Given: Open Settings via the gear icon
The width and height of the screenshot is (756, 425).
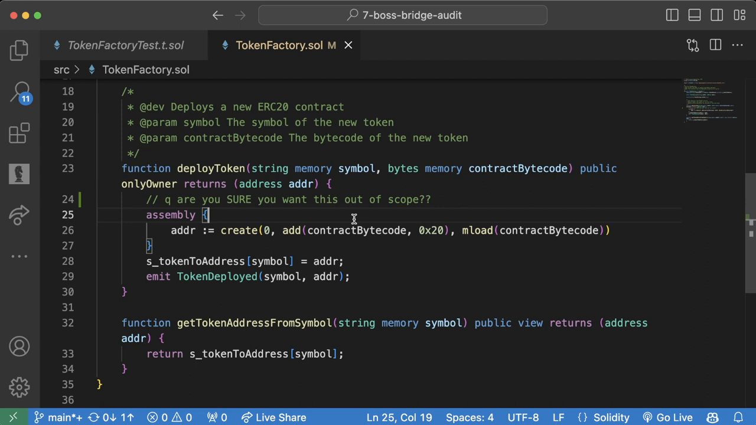Looking at the screenshot, I should 19,387.
